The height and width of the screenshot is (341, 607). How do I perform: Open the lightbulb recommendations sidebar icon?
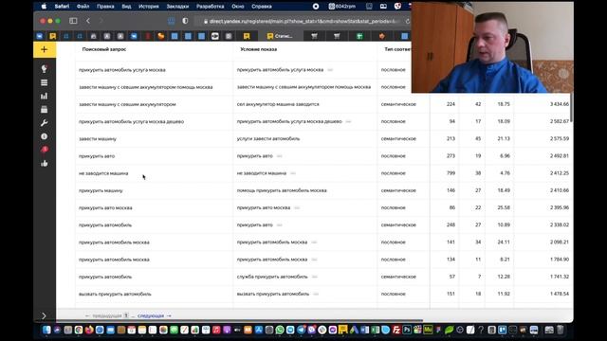click(x=45, y=69)
